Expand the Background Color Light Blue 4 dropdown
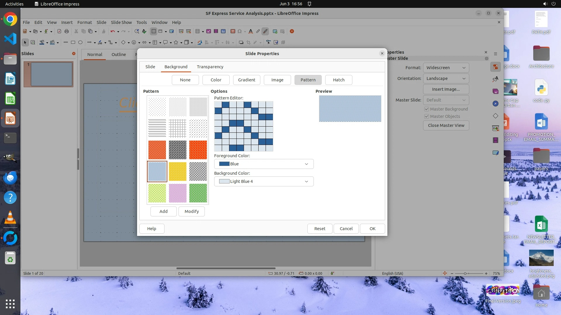Screen dimensions: 561x315 [x=264, y=181]
